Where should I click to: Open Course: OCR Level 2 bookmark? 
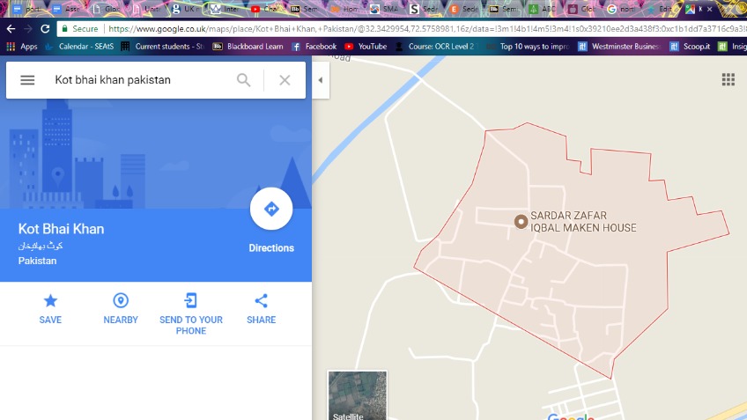[434, 46]
